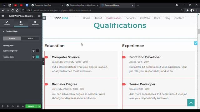
Task: Reload the current page
Action: (x=12, y=10)
